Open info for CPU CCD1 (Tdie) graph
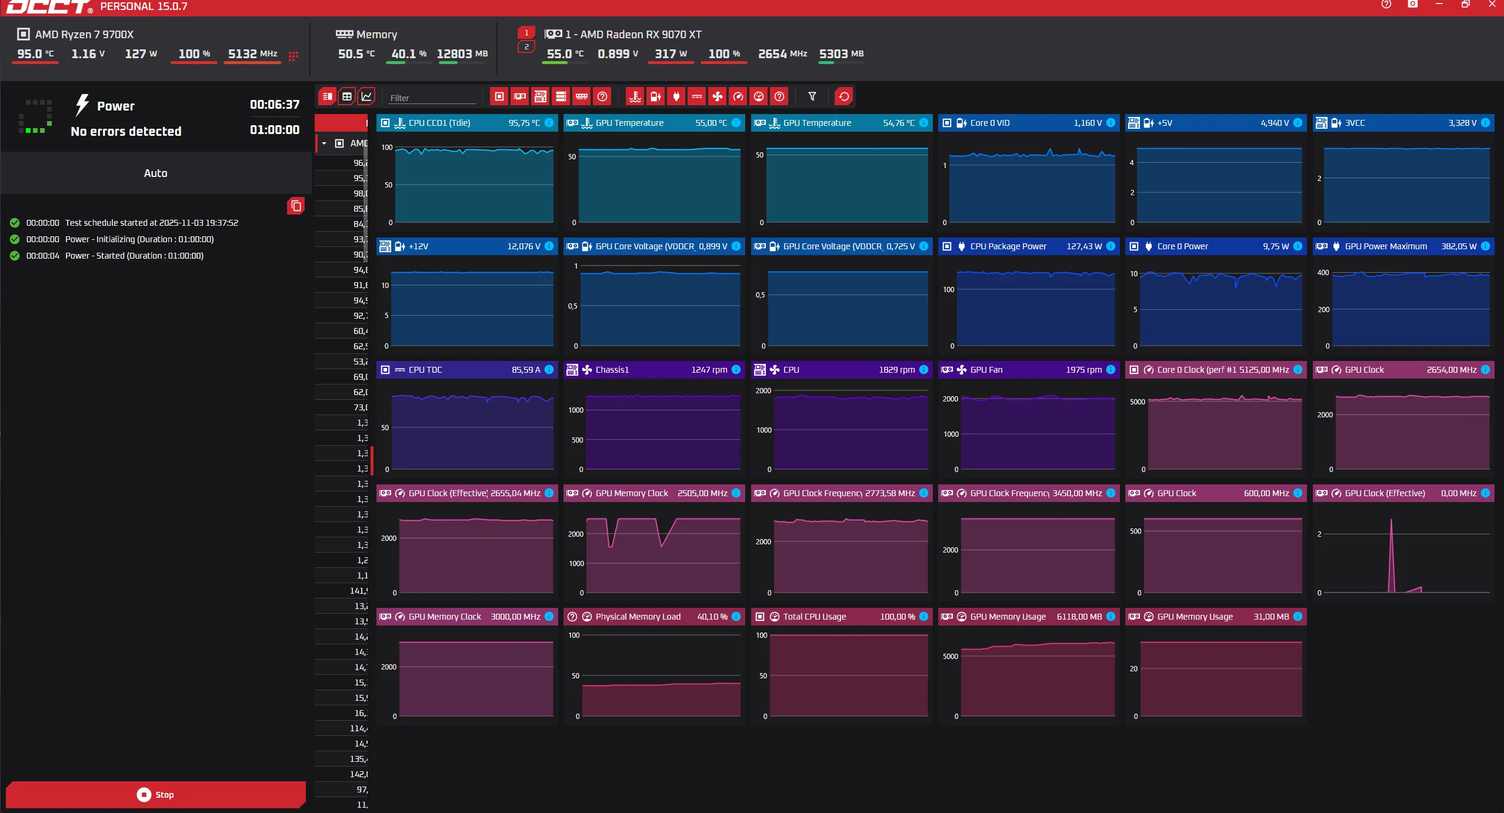Viewport: 1504px width, 813px height. tap(549, 123)
